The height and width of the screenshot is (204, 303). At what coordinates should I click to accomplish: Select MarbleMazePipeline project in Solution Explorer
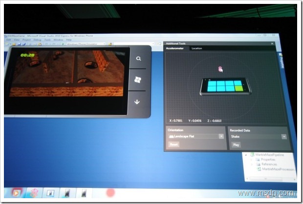click(269, 155)
